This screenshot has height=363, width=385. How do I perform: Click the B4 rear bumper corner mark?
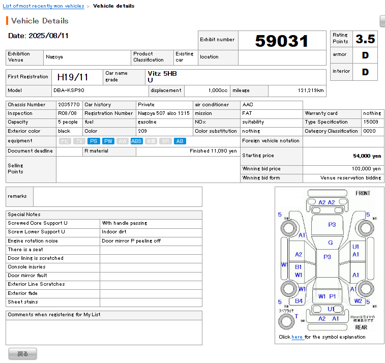(299, 301)
